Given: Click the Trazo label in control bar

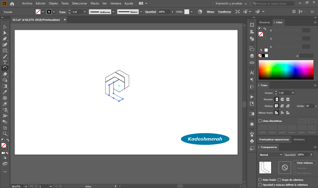Looking at the screenshot, I should coord(62,12).
